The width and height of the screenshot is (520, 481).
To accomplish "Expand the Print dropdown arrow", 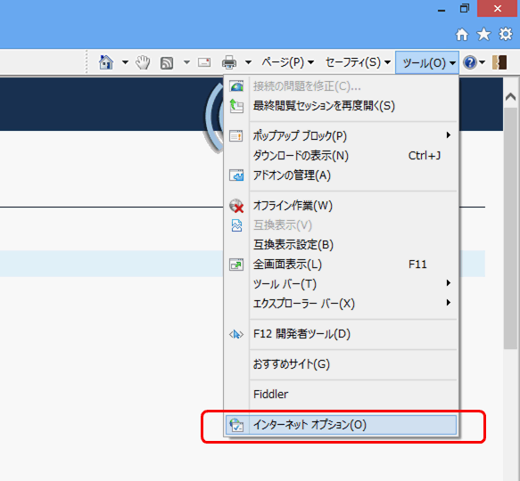I will pyautogui.click(x=248, y=62).
